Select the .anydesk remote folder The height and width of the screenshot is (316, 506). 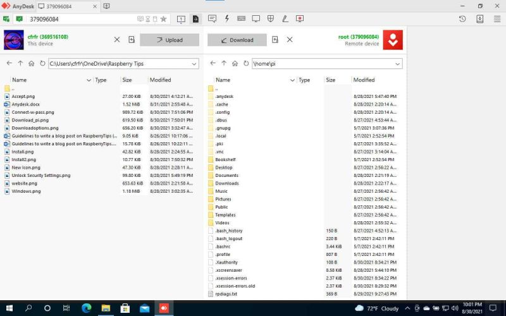click(x=225, y=97)
